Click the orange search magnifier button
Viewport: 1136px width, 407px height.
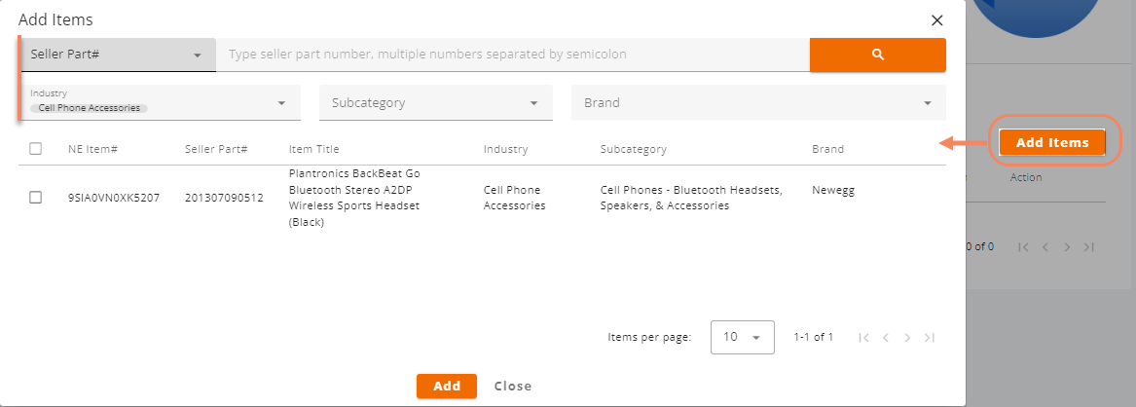click(877, 55)
